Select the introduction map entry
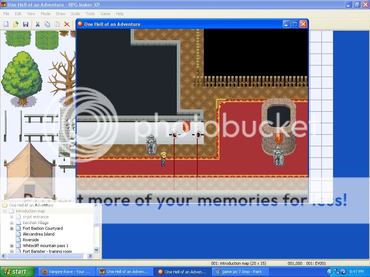The image size is (370, 277). tap(30, 211)
